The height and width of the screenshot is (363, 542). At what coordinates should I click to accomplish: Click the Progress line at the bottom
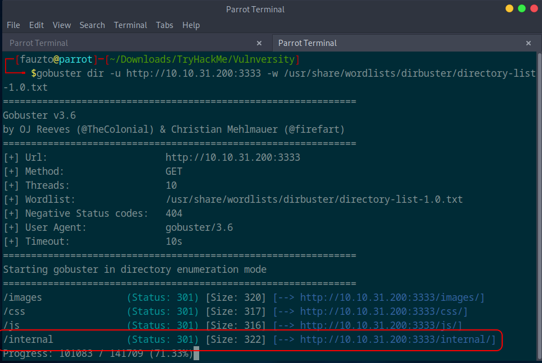[x=98, y=353]
